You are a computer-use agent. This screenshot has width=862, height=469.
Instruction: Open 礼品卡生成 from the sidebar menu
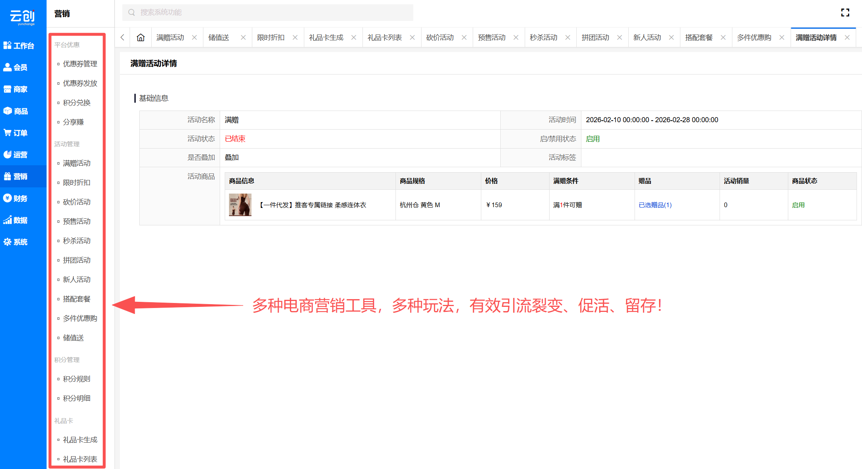tap(80, 440)
